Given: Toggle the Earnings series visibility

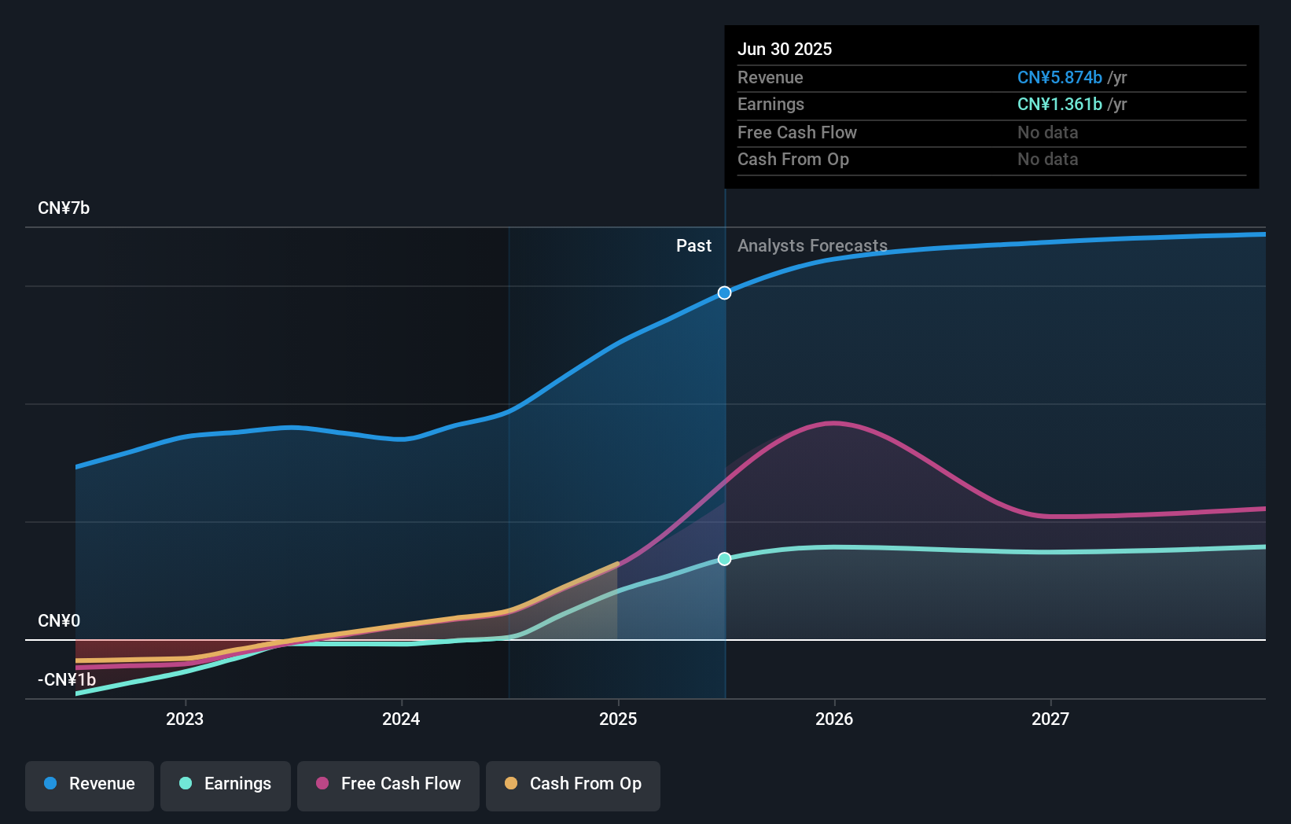Looking at the screenshot, I should [225, 784].
